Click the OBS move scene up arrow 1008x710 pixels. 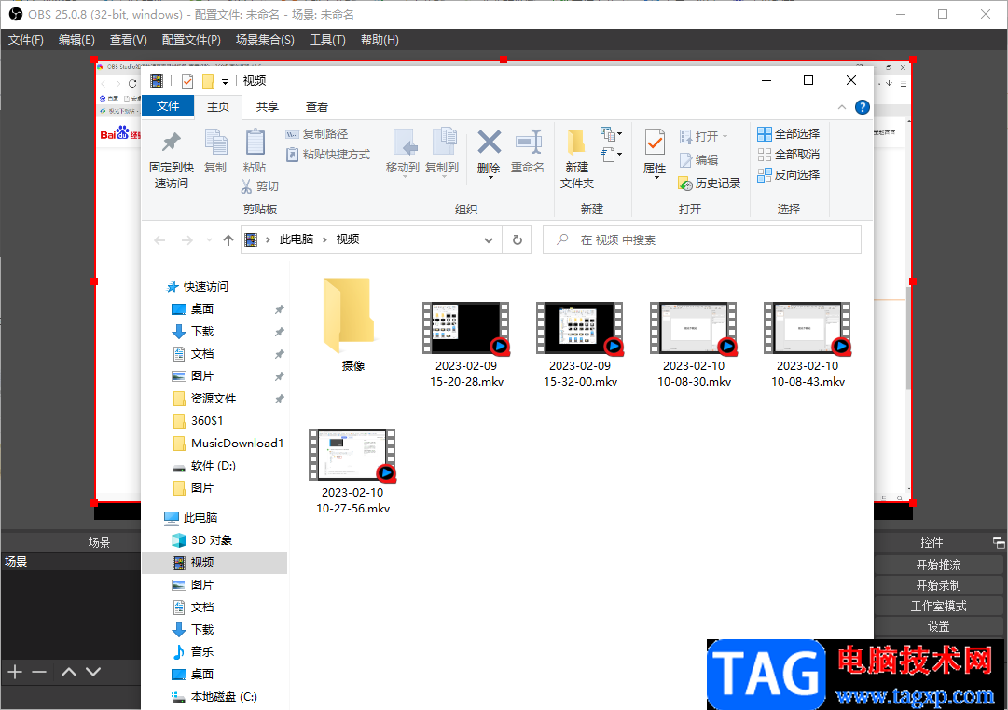[x=69, y=672]
